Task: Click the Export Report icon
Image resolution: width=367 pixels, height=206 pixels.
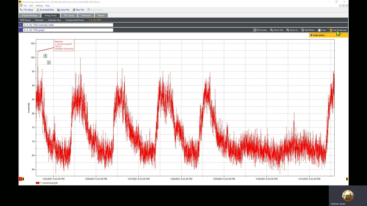Action: point(89,10)
